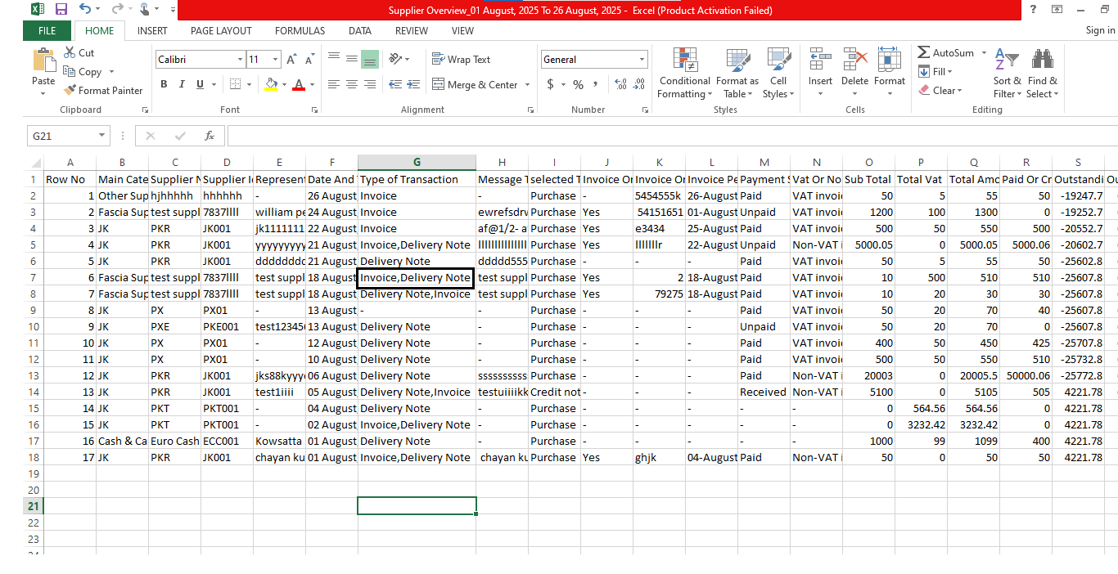Click the Increase Decimal icon
1118x574 pixels.
(x=620, y=84)
